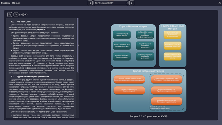The image size is (222, 125).
Task: Open the Разделы menu
Action: pos(6,3)
